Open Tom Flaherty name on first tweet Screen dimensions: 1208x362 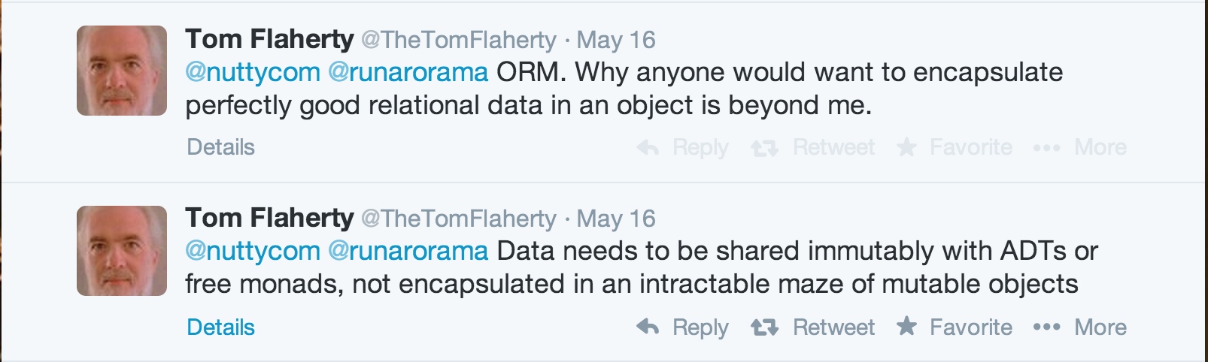point(269,39)
